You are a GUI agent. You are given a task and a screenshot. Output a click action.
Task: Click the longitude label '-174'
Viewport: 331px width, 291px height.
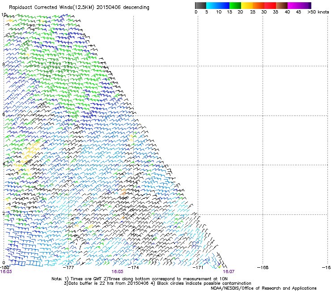click(133, 268)
